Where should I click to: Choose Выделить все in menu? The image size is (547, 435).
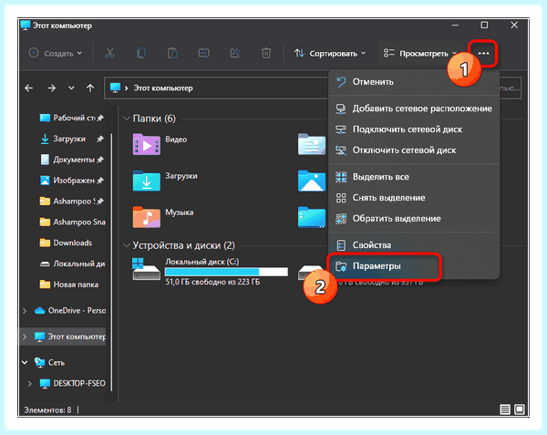[414, 177]
